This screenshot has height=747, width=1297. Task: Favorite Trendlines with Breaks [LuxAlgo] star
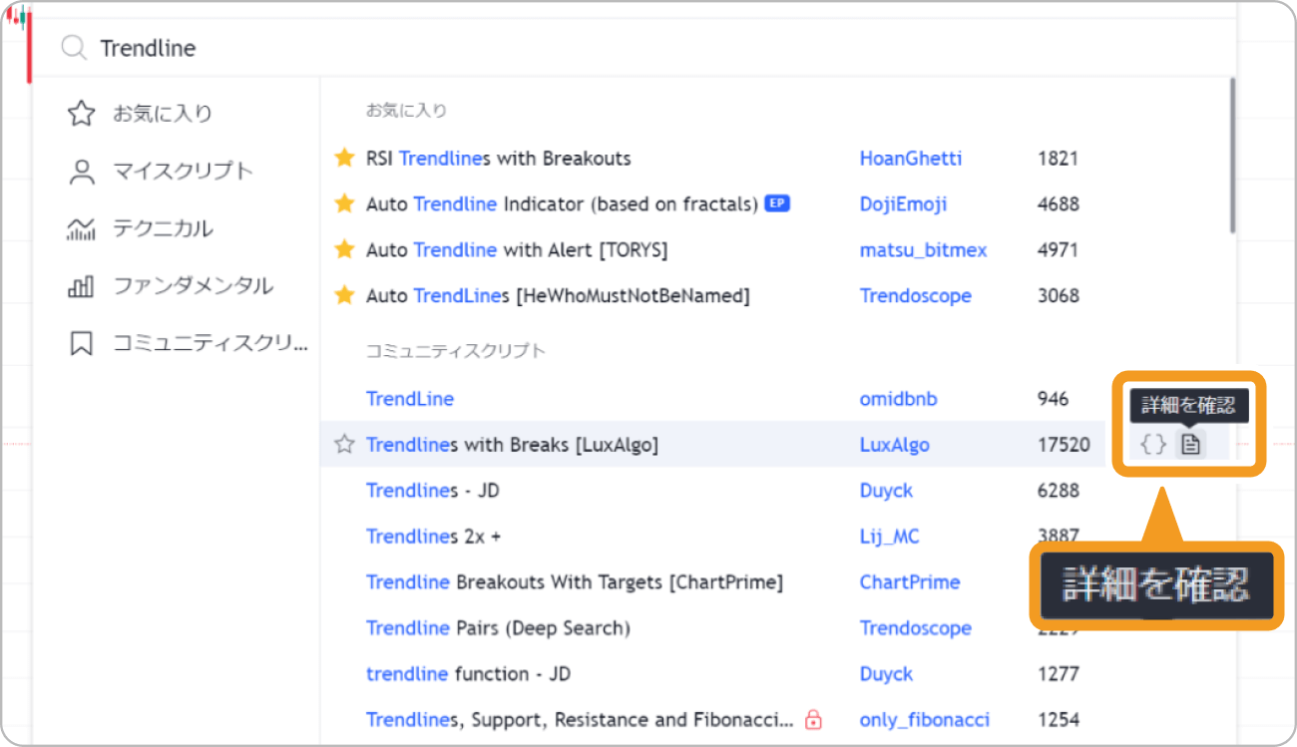pos(344,445)
